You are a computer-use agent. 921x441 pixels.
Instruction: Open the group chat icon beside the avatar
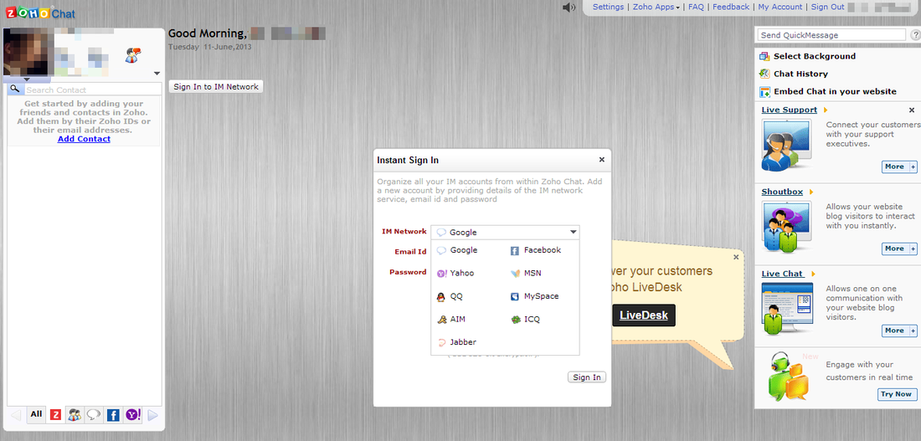point(133,56)
